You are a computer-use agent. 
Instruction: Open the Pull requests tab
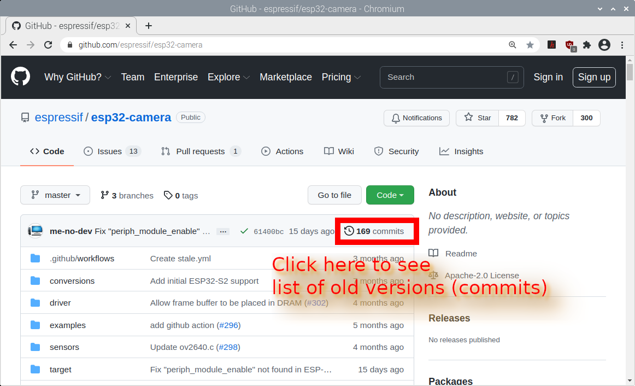click(x=200, y=151)
